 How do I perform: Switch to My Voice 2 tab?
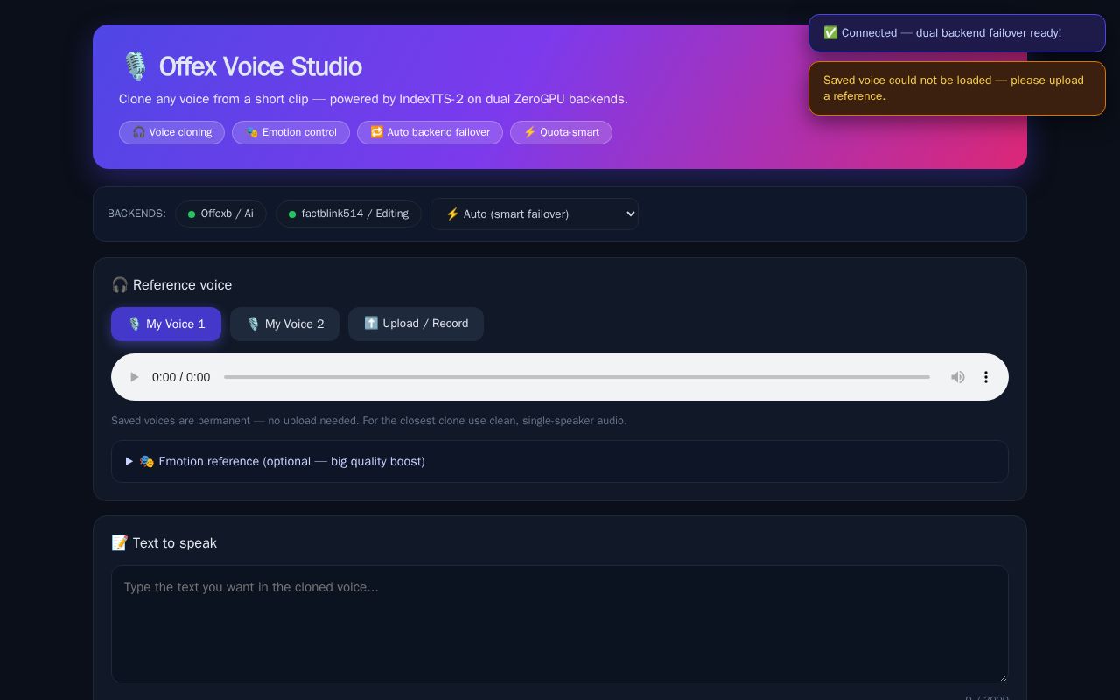tap(284, 324)
